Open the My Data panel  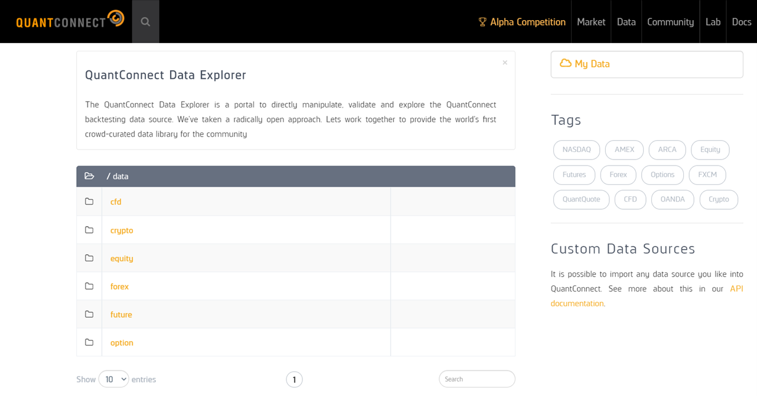(647, 64)
